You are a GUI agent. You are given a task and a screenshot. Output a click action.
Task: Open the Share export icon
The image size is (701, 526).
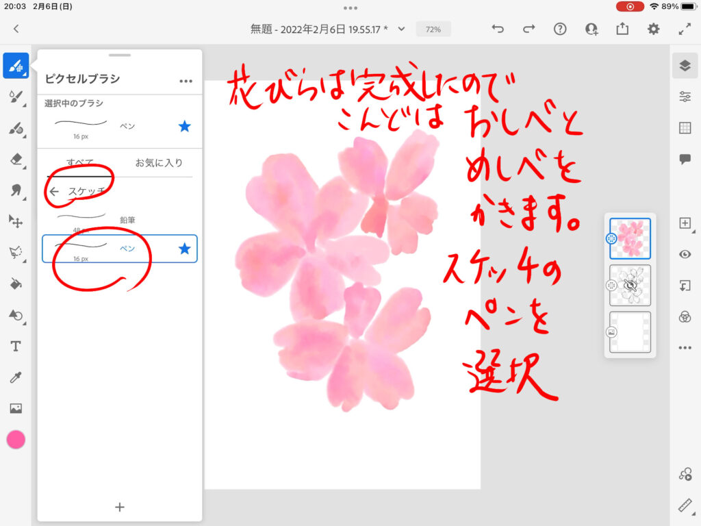tap(622, 29)
